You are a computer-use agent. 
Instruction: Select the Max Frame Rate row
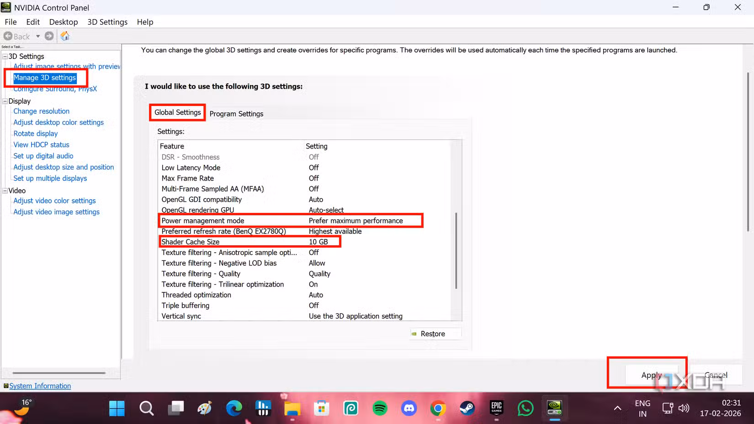304,178
